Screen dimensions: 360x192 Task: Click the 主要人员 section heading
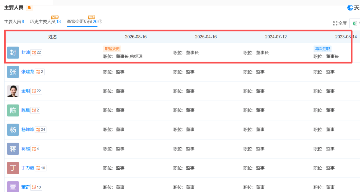(14, 8)
